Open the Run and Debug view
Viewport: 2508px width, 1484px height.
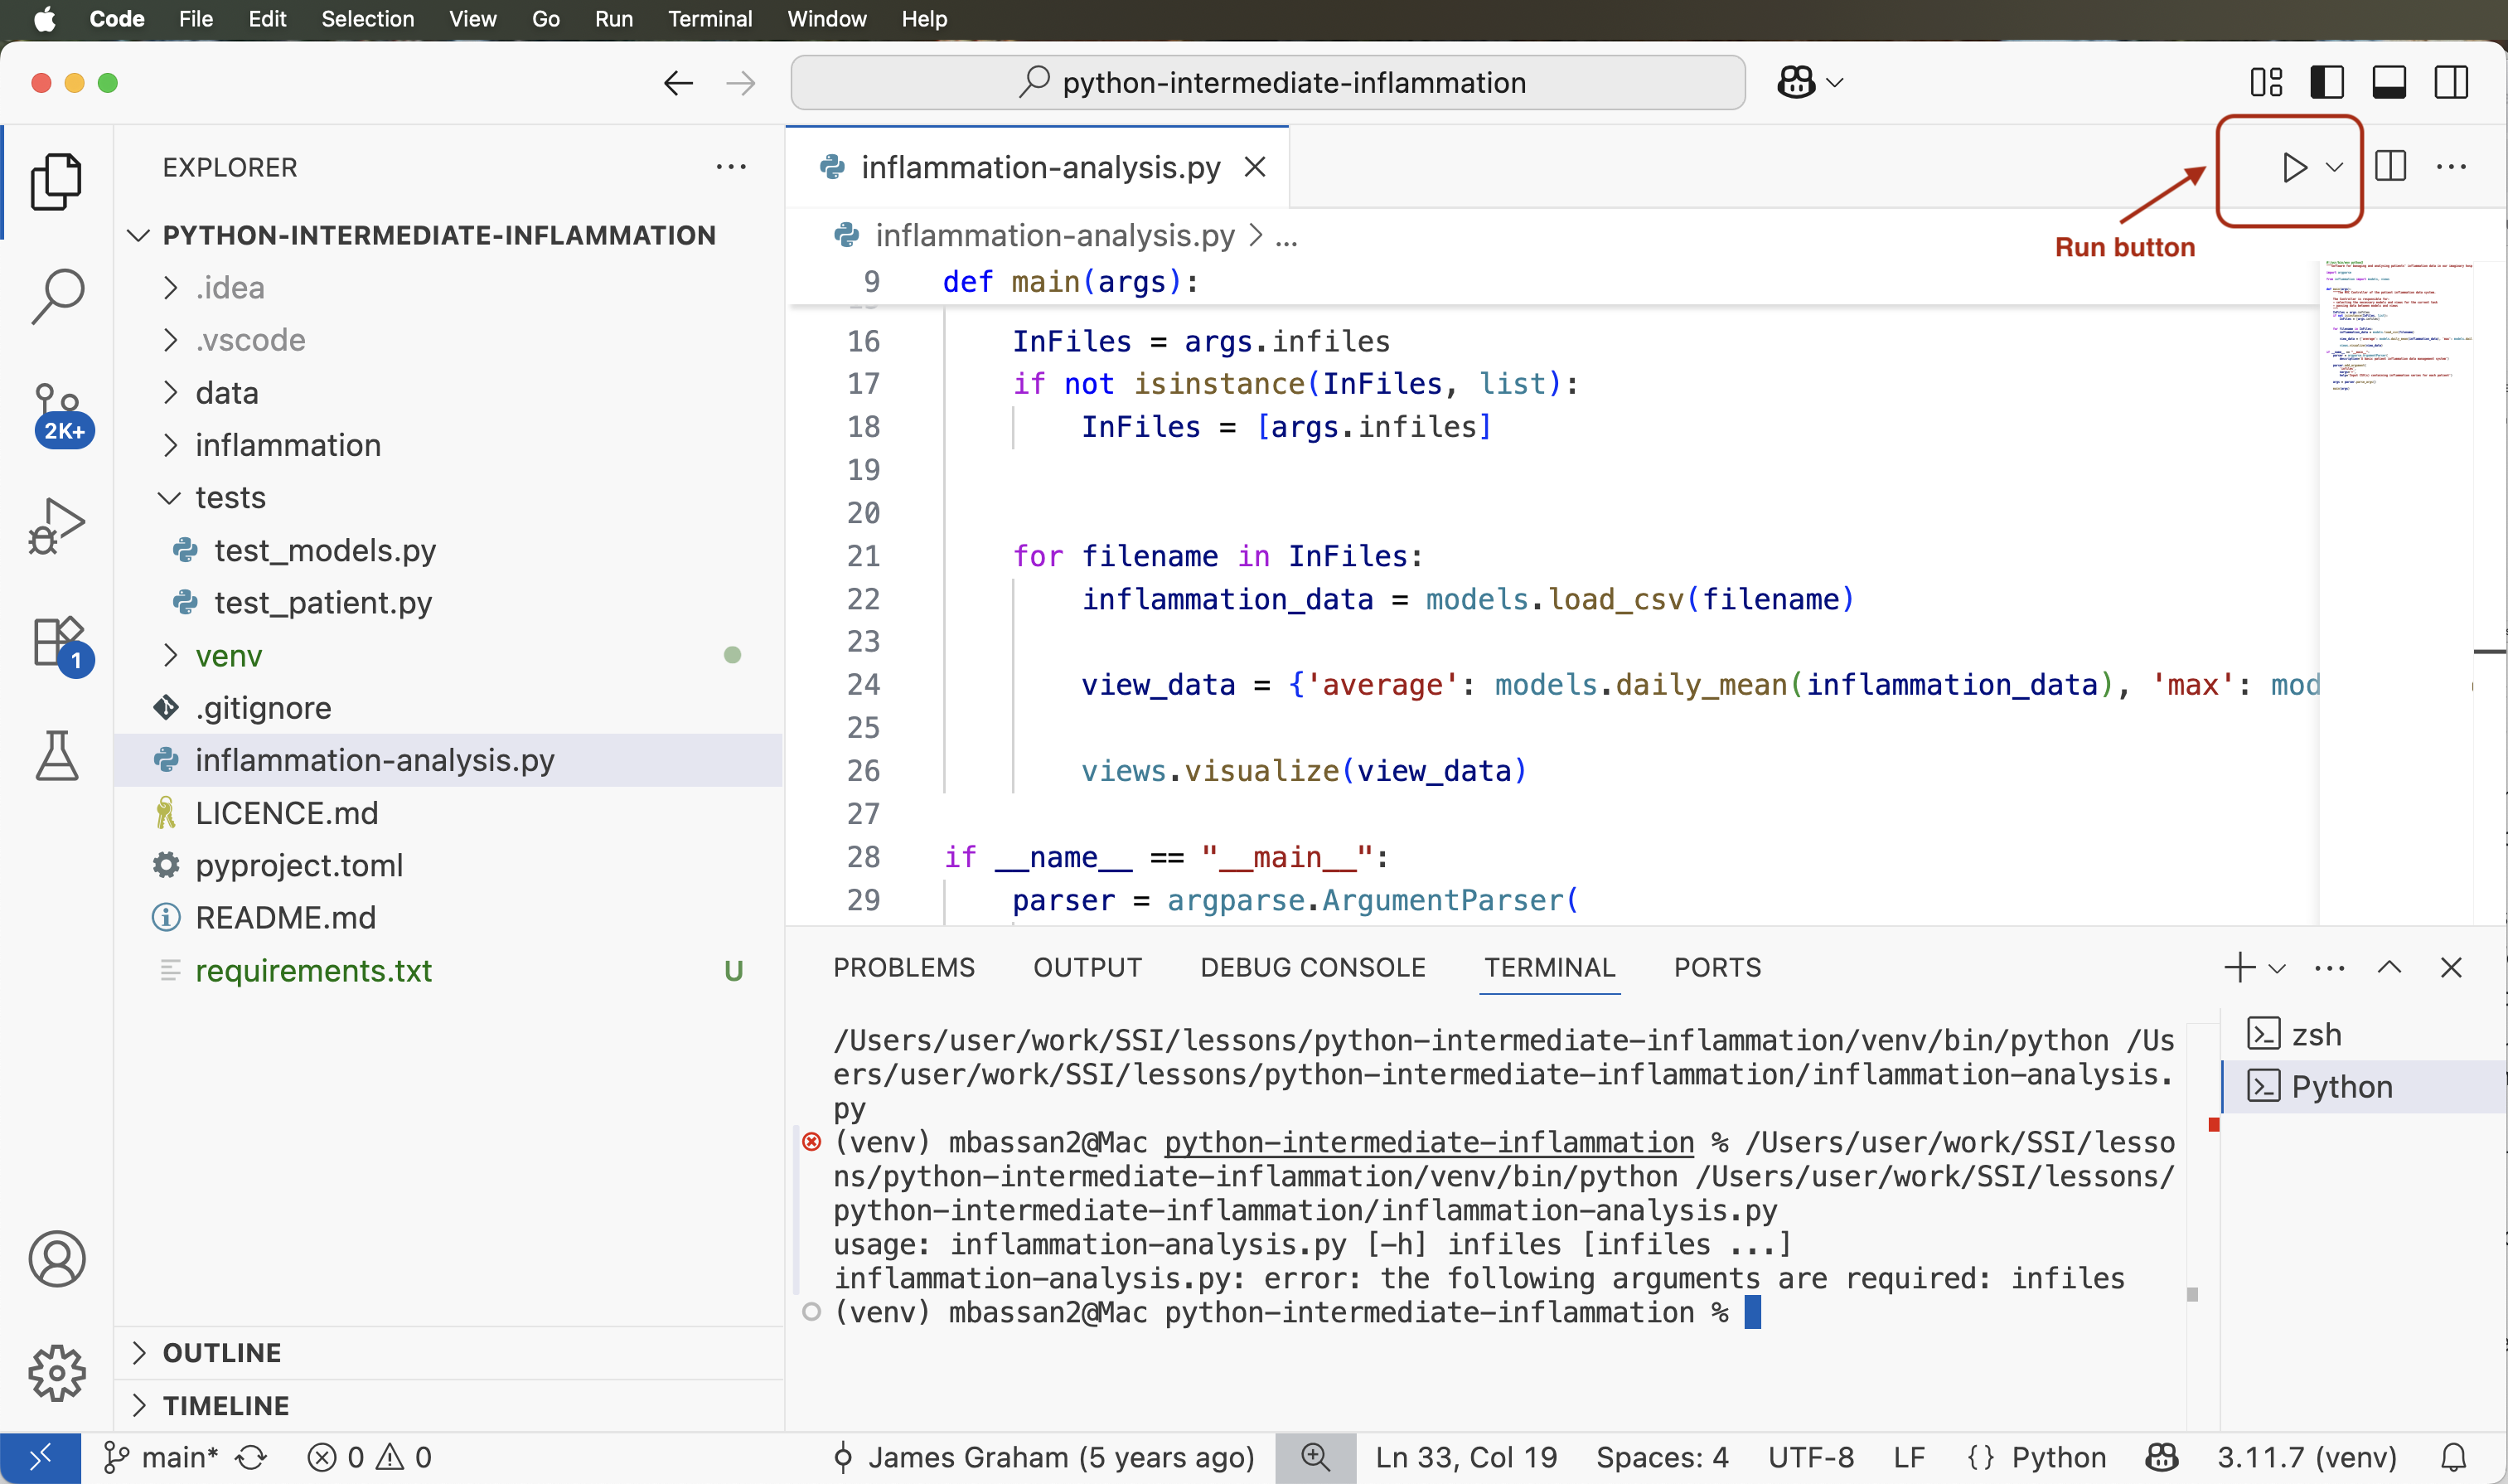click(57, 524)
